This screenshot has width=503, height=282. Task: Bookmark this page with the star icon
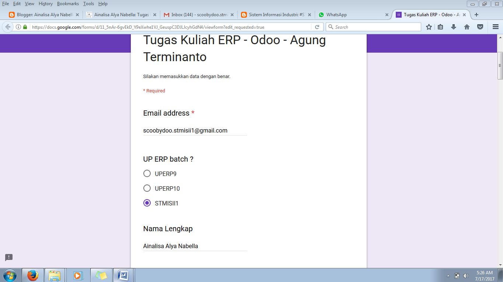[429, 27]
